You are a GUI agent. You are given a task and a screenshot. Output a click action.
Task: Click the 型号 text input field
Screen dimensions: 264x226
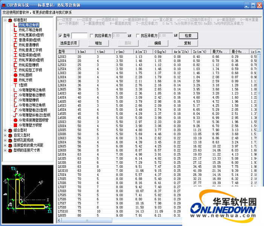tap(79, 36)
